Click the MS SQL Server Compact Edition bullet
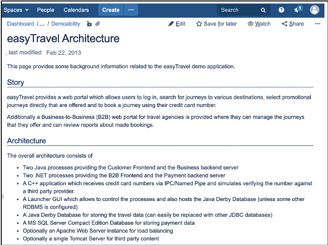Viewport: 328px width, 245px height. [108, 223]
